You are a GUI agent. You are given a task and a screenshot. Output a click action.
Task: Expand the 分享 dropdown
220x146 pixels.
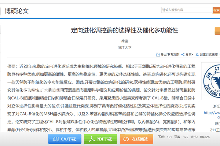189,54
